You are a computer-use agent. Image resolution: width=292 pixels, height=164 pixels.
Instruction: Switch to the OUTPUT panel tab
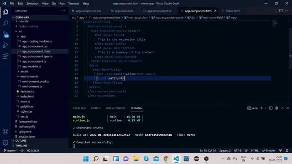(x=96, y=108)
